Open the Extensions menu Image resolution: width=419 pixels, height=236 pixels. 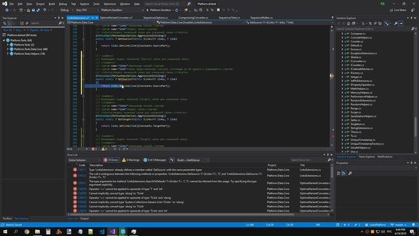pos(110,4)
